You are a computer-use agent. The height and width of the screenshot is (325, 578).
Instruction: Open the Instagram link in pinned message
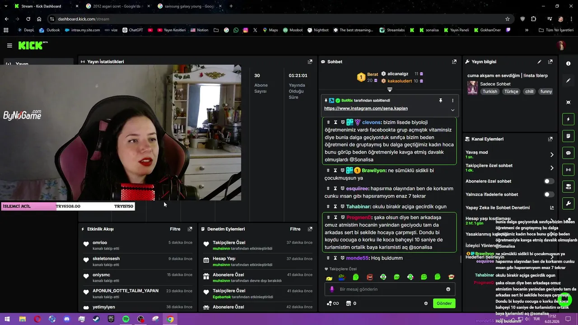366,109
